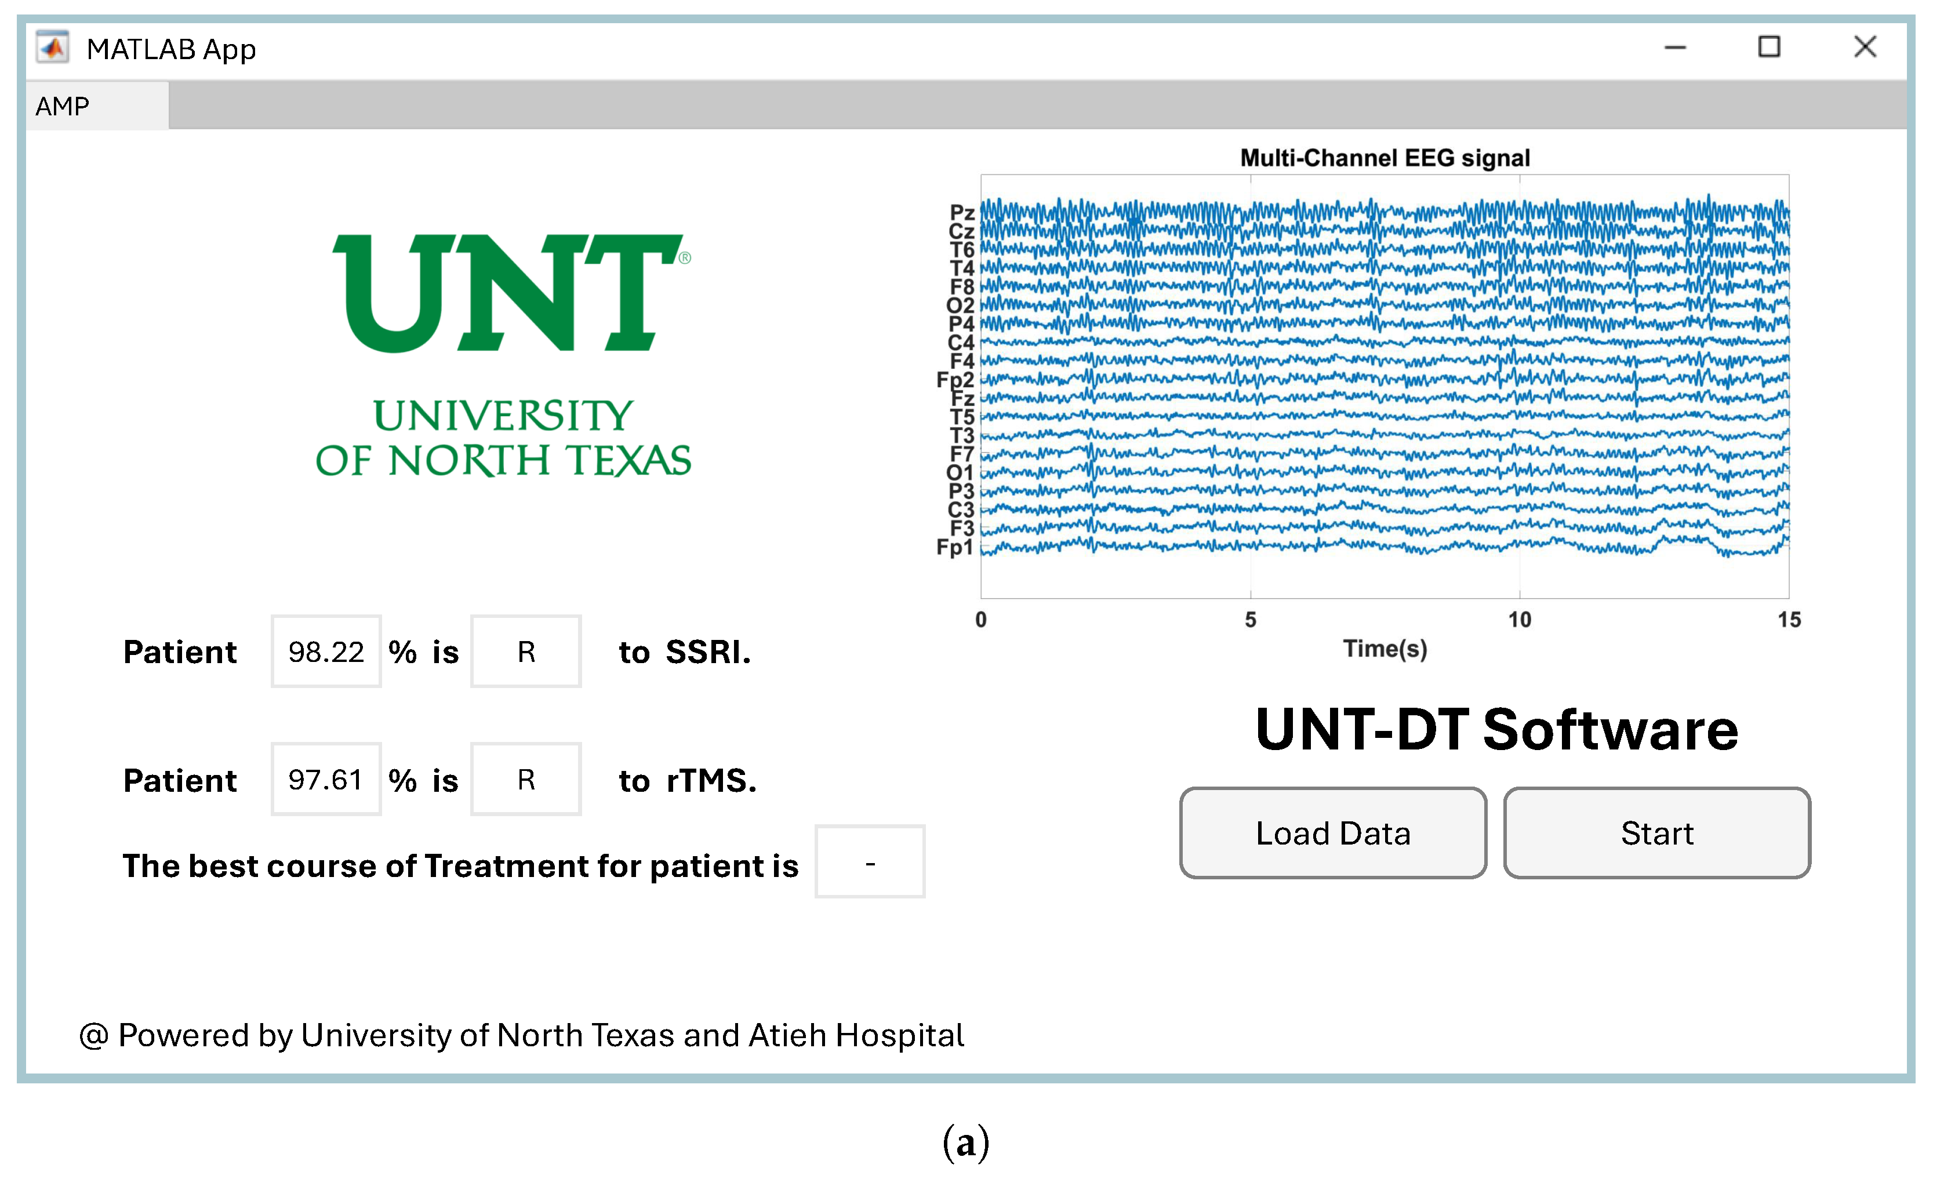Click the 'to rTMS.' label
The height and width of the screenshot is (1179, 1933).
click(x=687, y=781)
